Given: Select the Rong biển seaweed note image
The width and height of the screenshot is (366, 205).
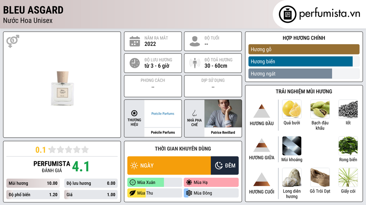Looking at the screenshot, I should tap(348, 146).
